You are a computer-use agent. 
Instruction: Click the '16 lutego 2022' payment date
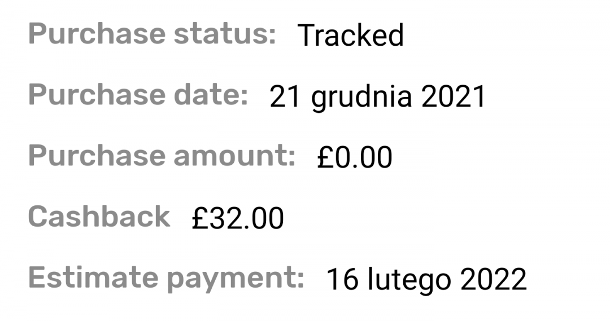click(426, 280)
